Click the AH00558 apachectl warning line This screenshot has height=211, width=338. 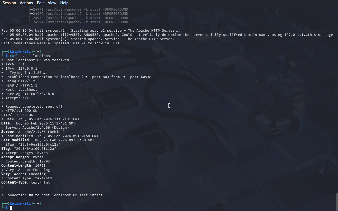[167, 35]
